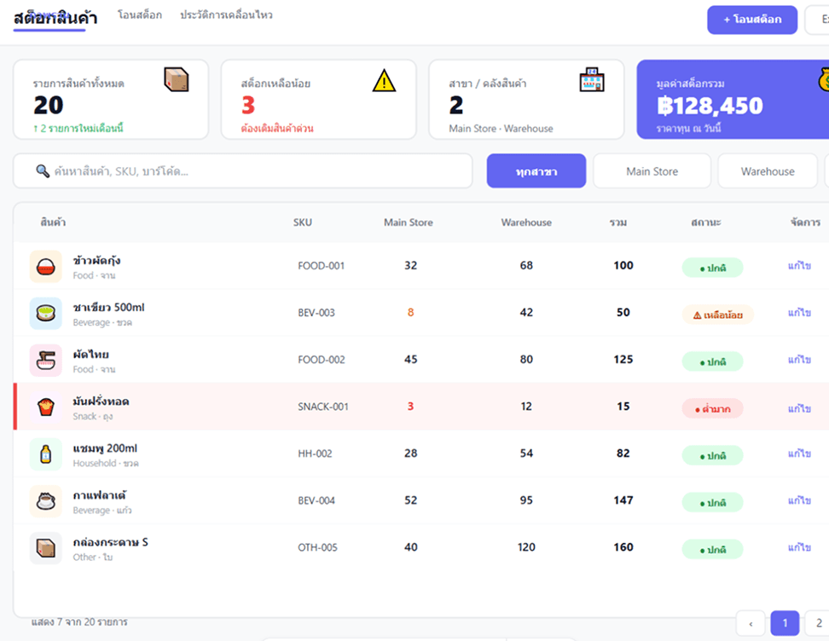Image resolution: width=829 pixels, height=641 pixels.
Task: Open the ประวัติการเคลื่อนไหว tab
Action: point(226,15)
